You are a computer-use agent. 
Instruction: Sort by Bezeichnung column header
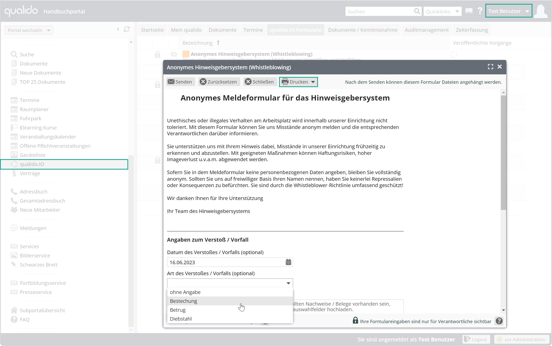[x=197, y=43]
